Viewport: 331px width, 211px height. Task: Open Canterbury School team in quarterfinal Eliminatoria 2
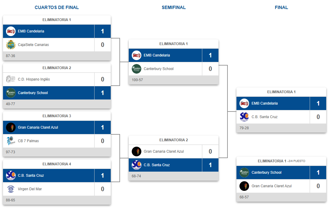tap(33, 93)
